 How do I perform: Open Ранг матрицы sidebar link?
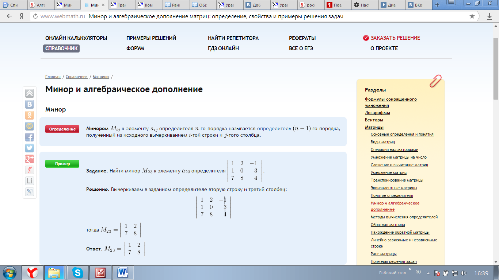pos(384,254)
